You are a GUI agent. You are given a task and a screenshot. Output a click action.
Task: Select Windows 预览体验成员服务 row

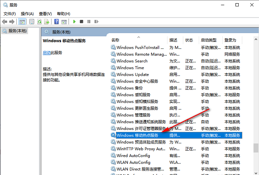(x=176, y=142)
